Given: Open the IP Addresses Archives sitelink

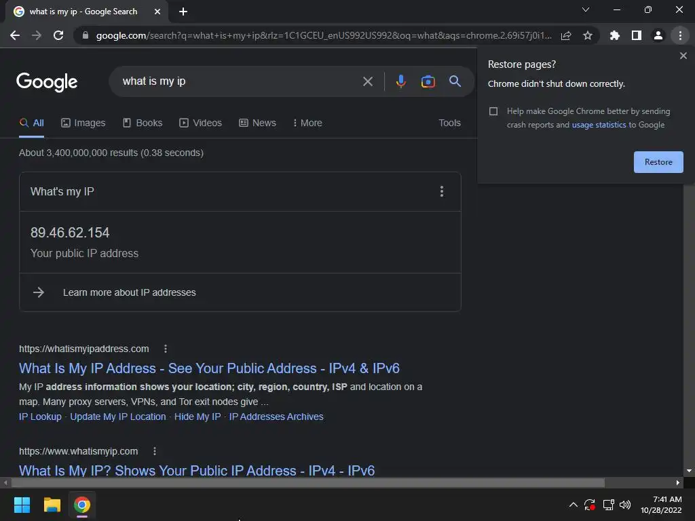Looking at the screenshot, I should pos(276,417).
